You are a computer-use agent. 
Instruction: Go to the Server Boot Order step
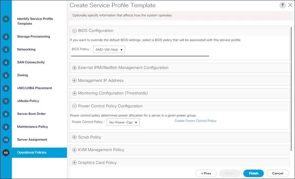pyautogui.click(x=31, y=114)
